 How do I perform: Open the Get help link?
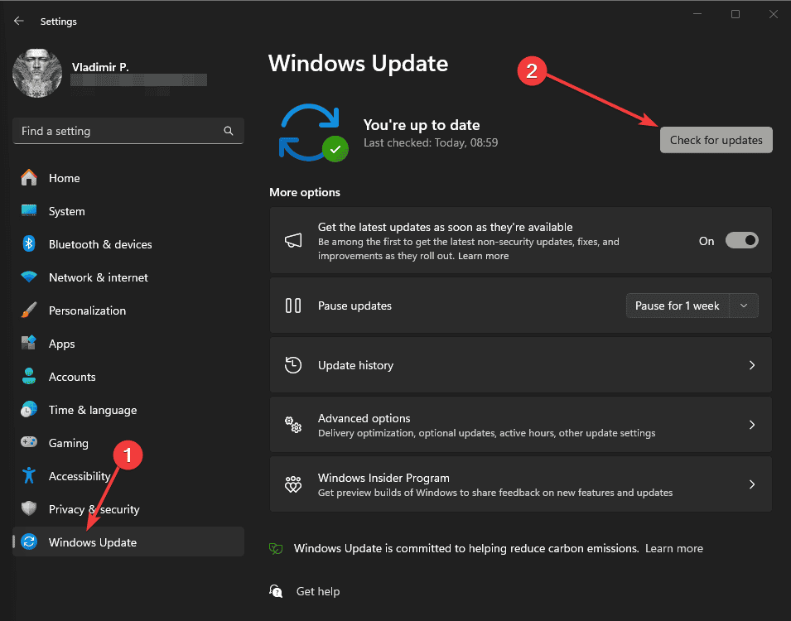coord(318,591)
